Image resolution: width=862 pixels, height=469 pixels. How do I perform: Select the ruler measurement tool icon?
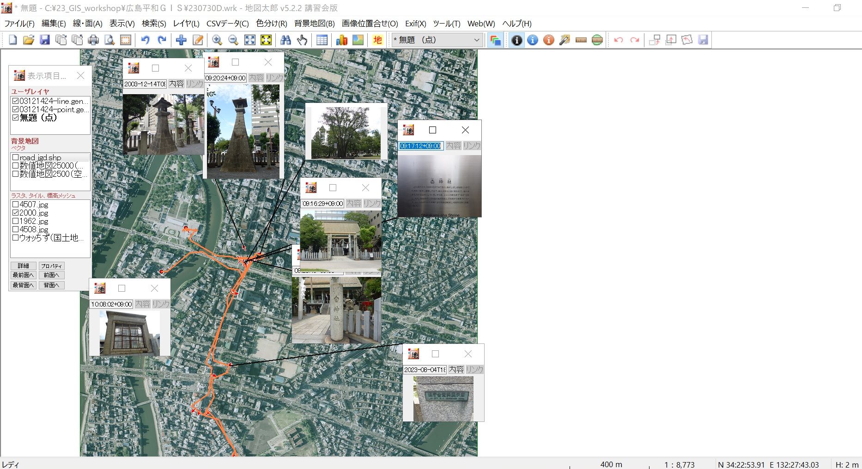click(581, 40)
